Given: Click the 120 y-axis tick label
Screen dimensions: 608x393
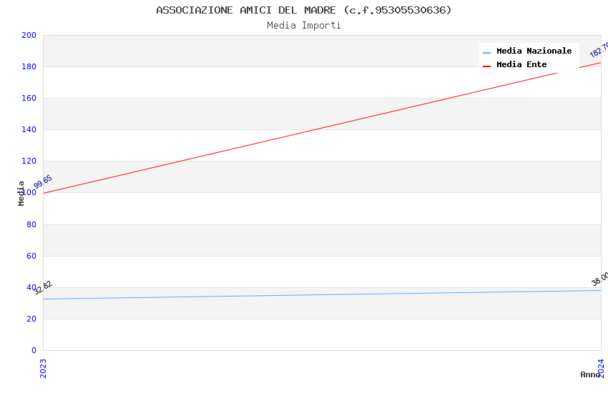Looking at the screenshot, I should pyautogui.click(x=29, y=161).
